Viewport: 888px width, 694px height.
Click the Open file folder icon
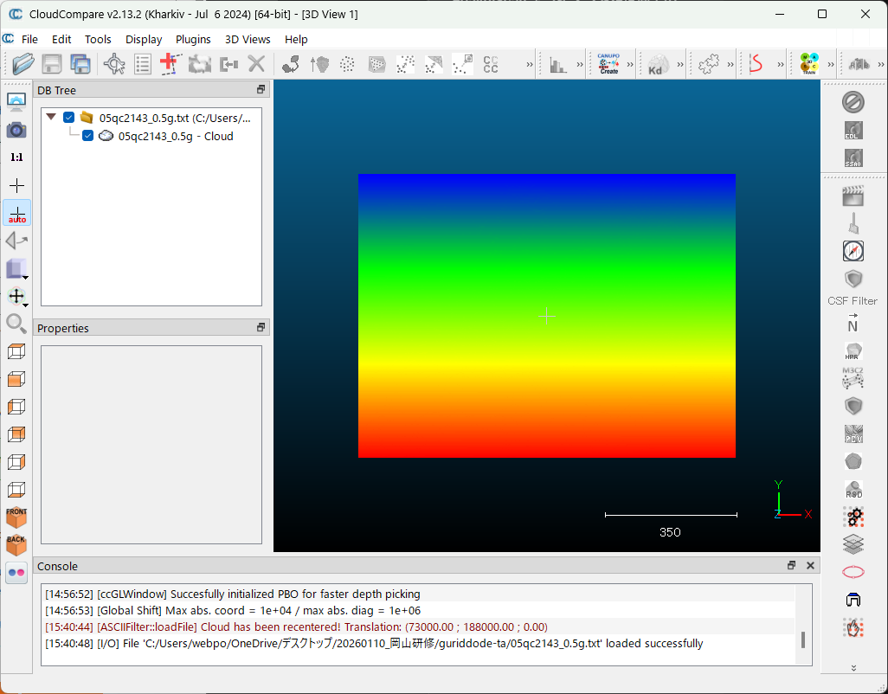[23, 63]
